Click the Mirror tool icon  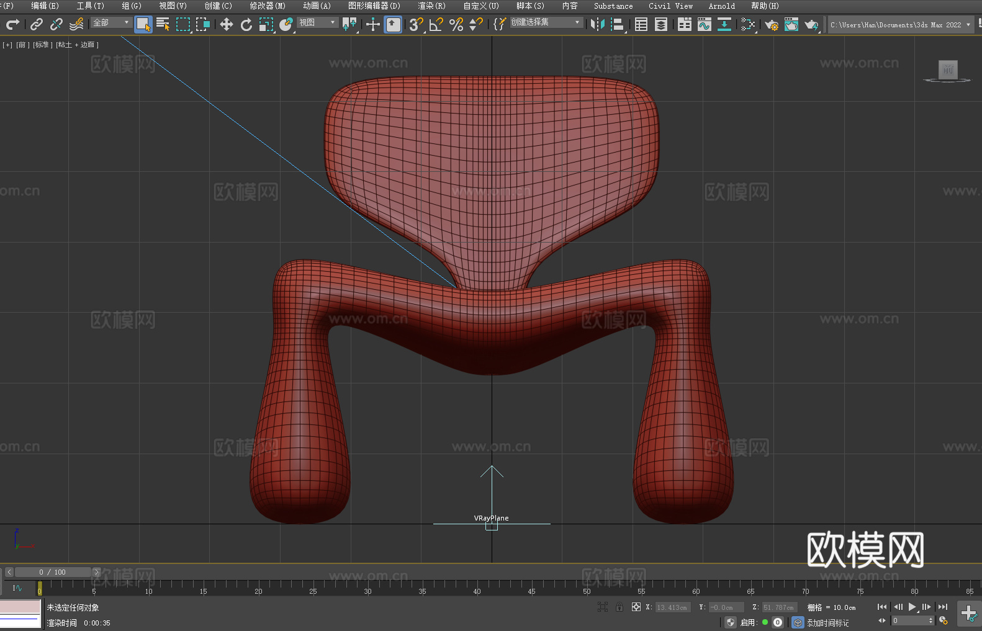click(598, 24)
